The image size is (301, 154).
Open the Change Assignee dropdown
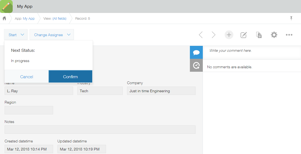coord(52,35)
